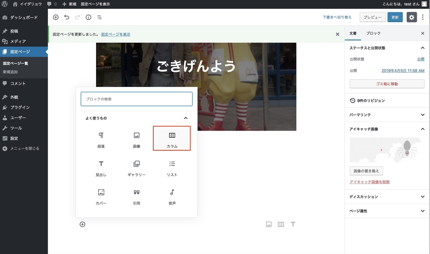
Task: Insert 見出し heading block
Action: [101, 168]
